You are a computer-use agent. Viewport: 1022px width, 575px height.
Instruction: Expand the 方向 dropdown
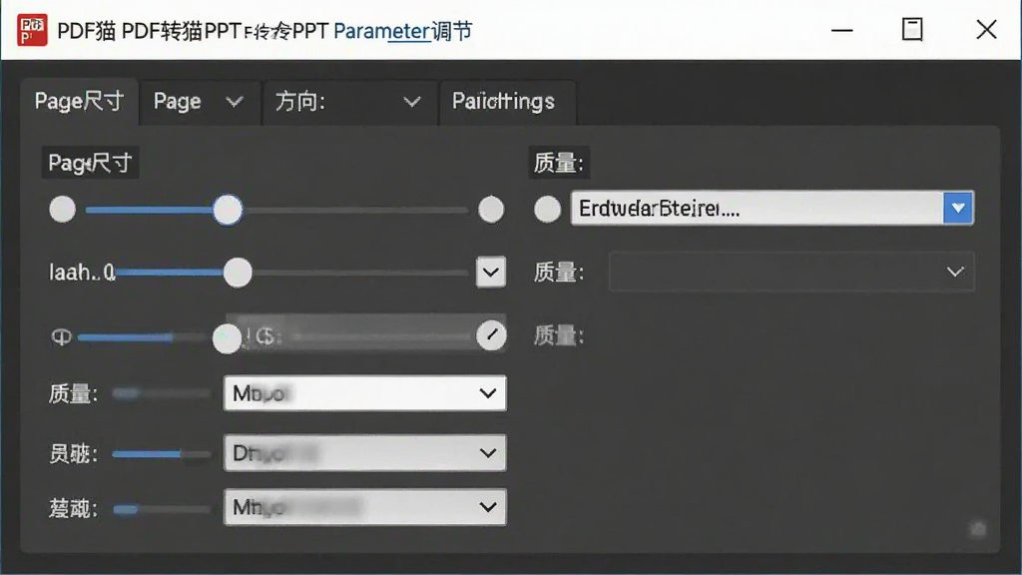pyautogui.click(x=348, y=102)
